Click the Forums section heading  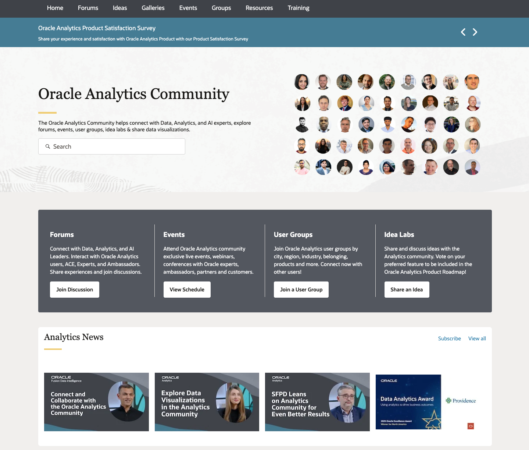tap(62, 235)
